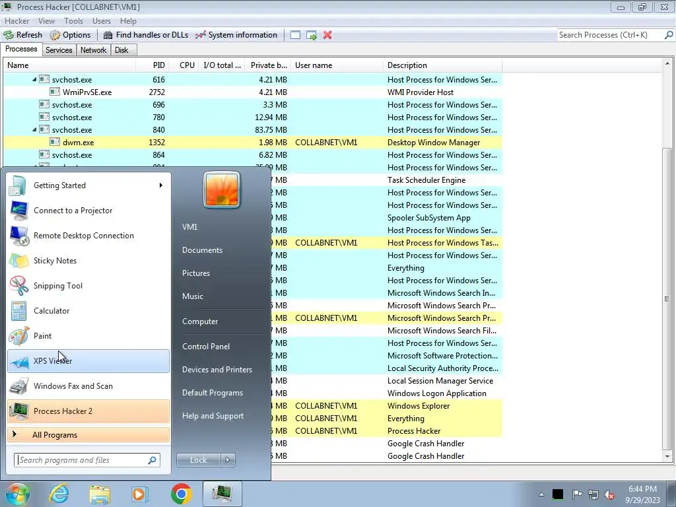Viewport: 676px width, 507px height.
Task: Launch Paint from Start menu
Action: tap(88, 335)
